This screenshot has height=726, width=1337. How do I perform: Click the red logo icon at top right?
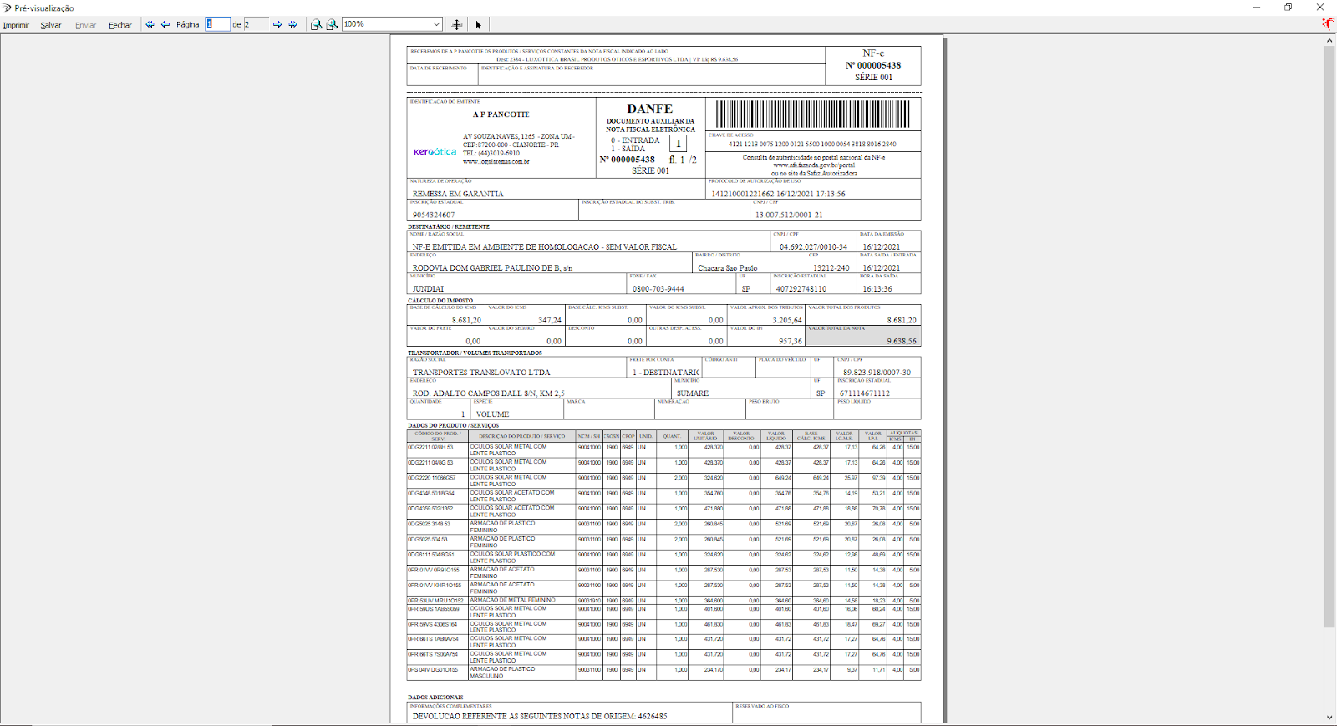click(x=1328, y=23)
